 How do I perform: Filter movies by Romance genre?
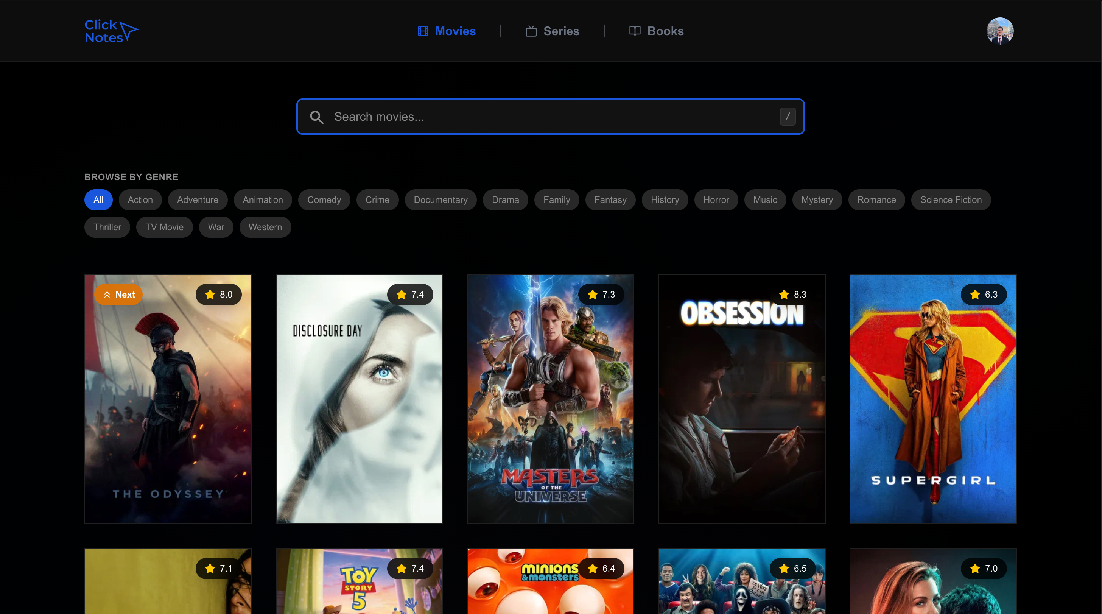coord(876,200)
